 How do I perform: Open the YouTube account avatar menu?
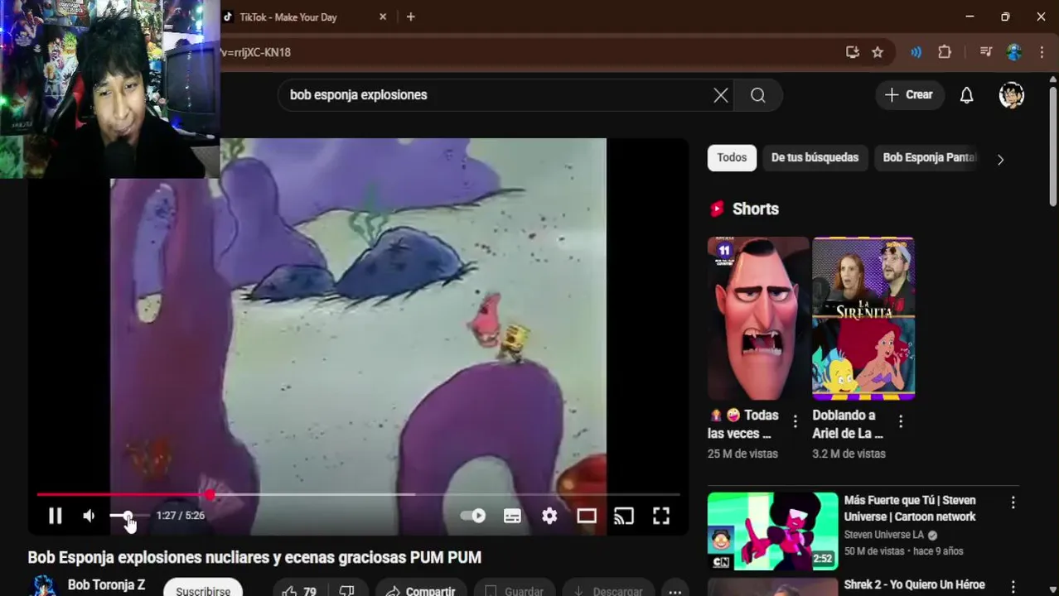point(1011,95)
